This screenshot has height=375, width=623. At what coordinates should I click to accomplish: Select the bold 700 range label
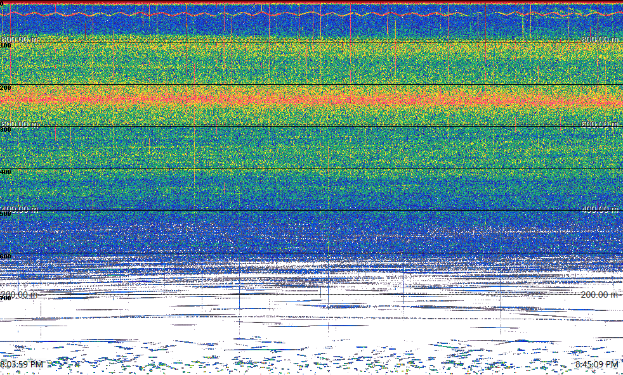click(x=6, y=298)
